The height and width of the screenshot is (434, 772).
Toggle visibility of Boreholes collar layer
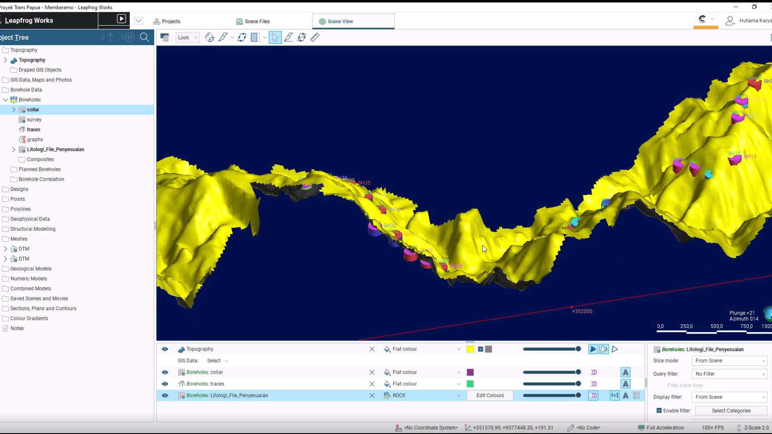[165, 372]
